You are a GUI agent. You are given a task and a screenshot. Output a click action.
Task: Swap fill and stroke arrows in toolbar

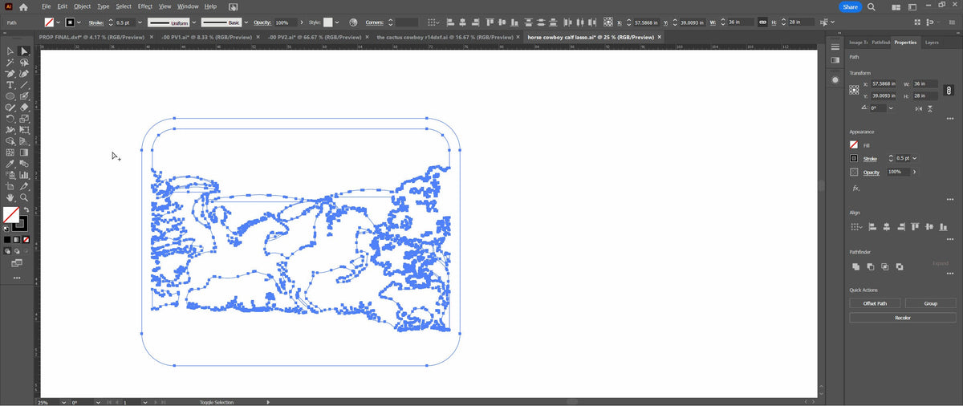[x=25, y=209]
